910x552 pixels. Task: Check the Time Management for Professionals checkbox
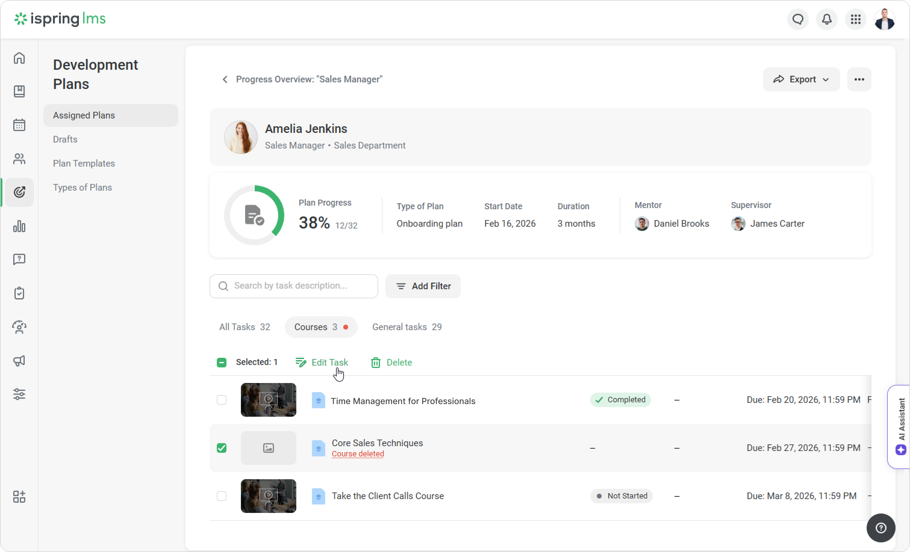point(222,400)
